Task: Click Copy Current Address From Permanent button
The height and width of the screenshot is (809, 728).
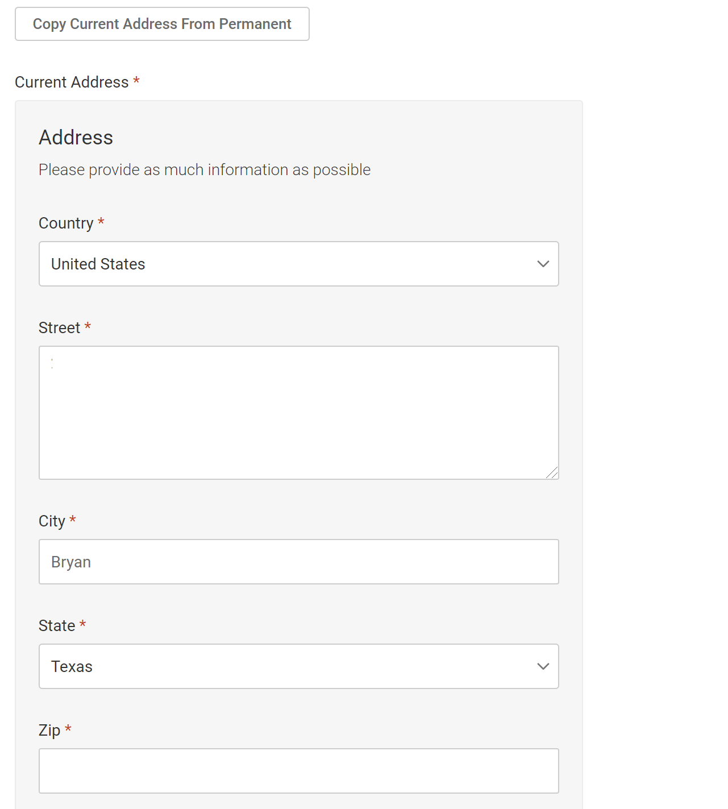Action: 162,24
